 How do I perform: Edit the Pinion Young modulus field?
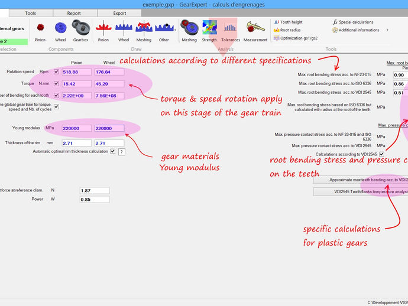pos(76,128)
